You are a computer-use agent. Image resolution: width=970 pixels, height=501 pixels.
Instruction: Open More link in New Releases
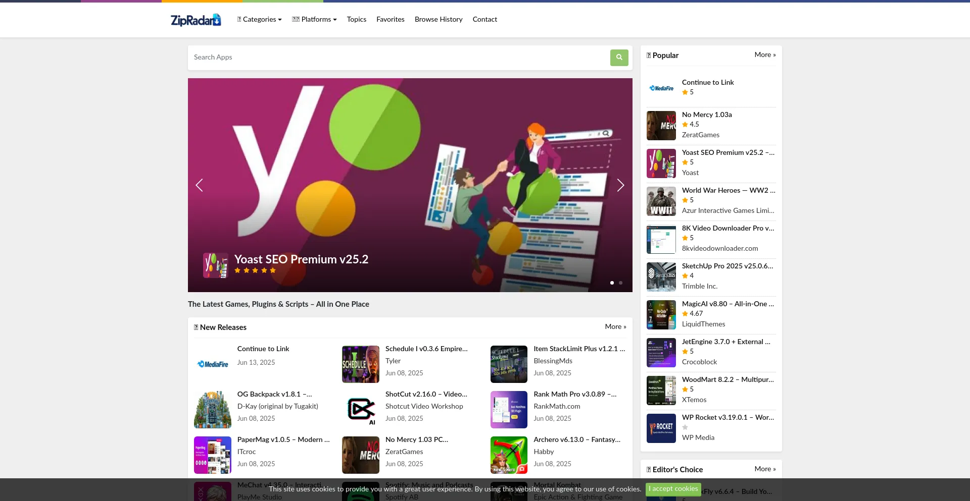[x=615, y=326]
